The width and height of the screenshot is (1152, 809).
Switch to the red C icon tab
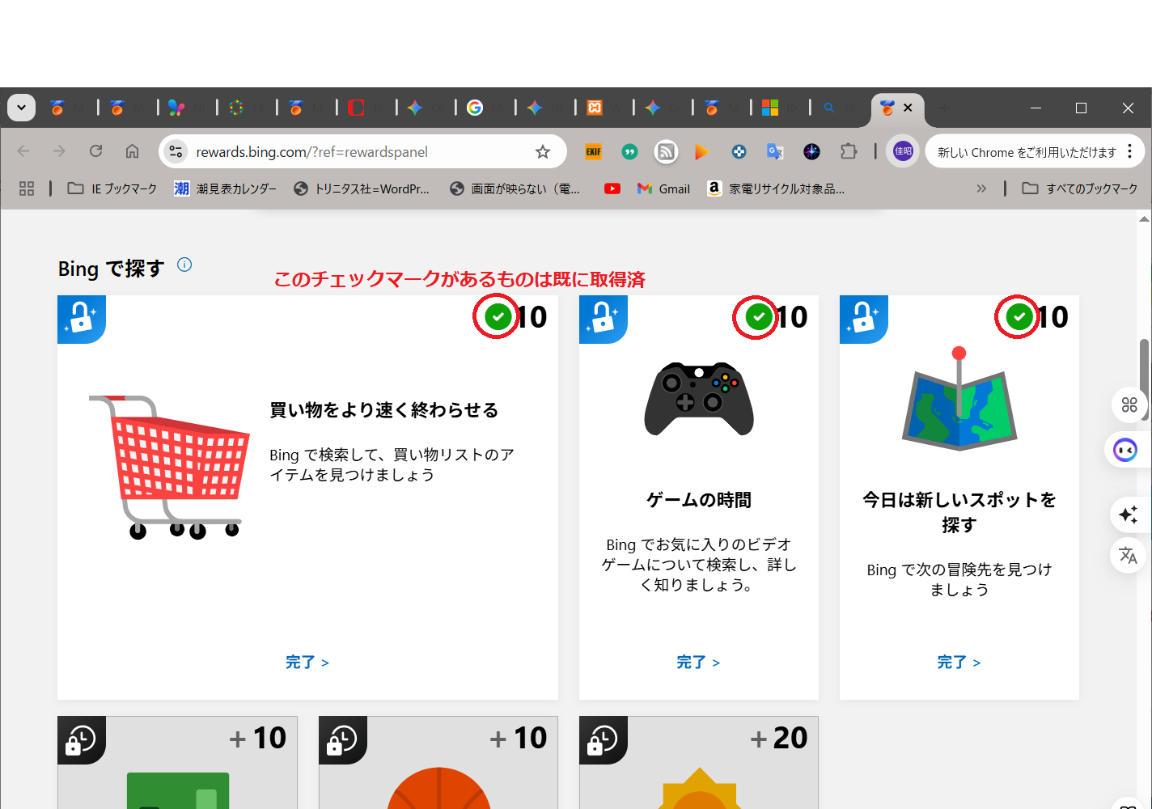coord(356,108)
